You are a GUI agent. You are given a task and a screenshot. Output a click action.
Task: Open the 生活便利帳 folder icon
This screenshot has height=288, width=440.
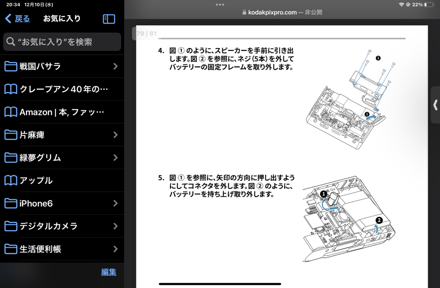pos(10,249)
